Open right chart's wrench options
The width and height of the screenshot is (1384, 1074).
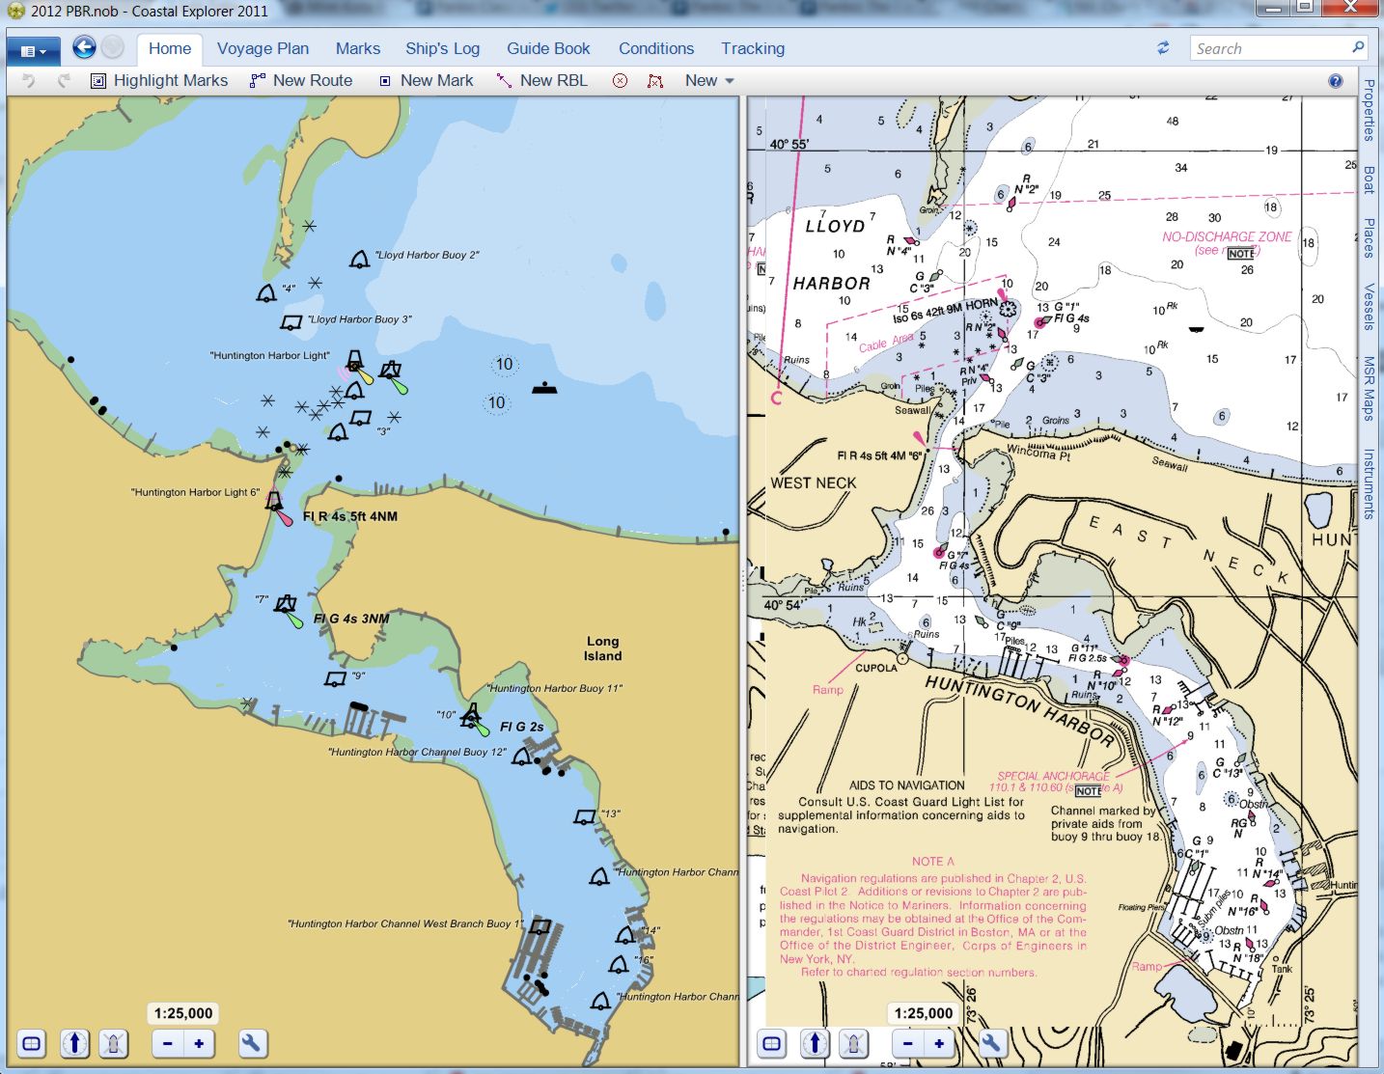point(992,1043)
